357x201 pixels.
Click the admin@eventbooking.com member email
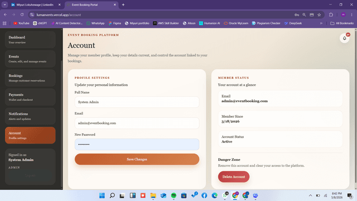244,101
